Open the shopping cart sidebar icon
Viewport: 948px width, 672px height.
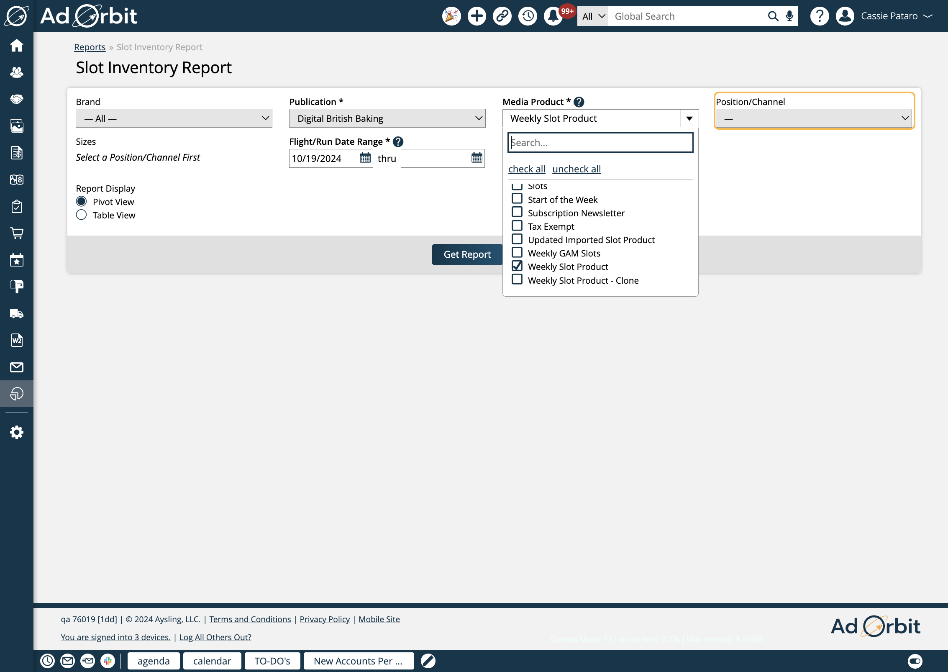(17, 233)
